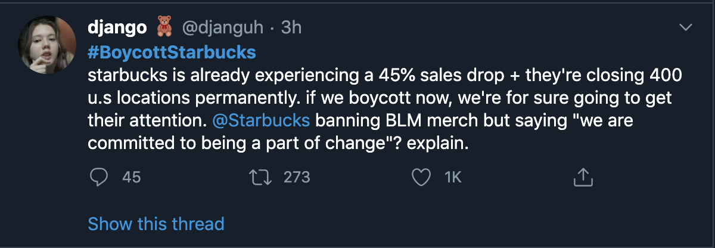The height and width of the screenshot is (248, 715).
Task: Open the tweet via 3h timestamp
Action: click(291, 28)
